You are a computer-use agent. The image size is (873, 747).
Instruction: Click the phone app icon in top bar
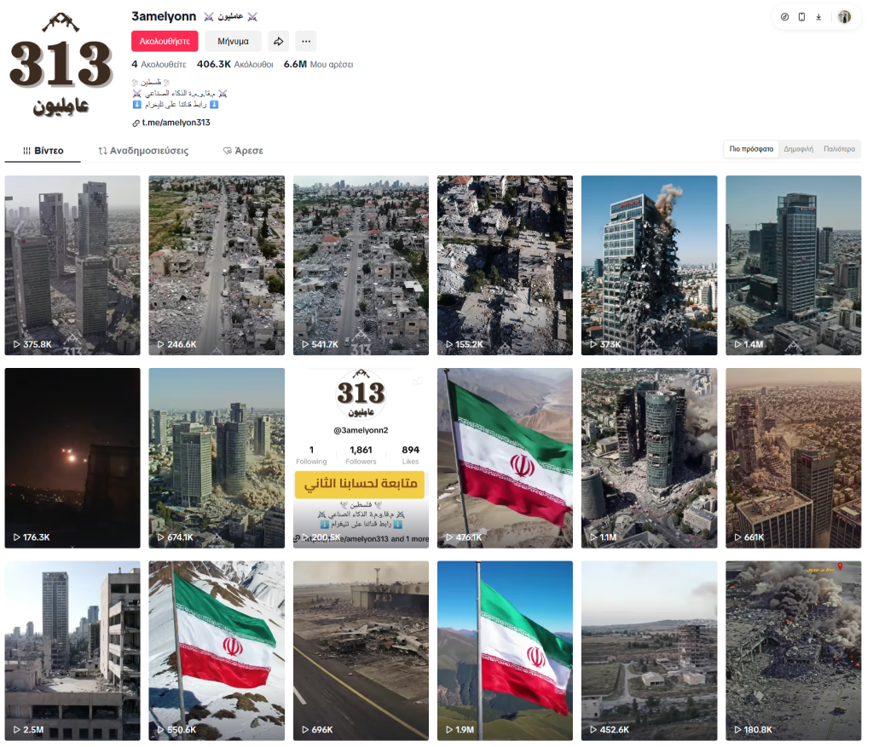(801, 17)
